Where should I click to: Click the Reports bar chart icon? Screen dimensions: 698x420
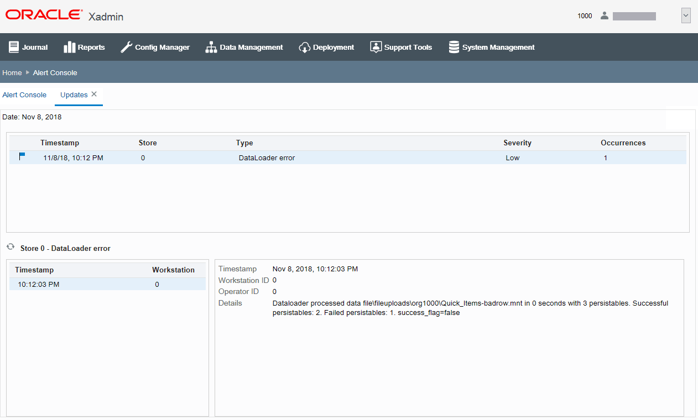pos(69,47)
